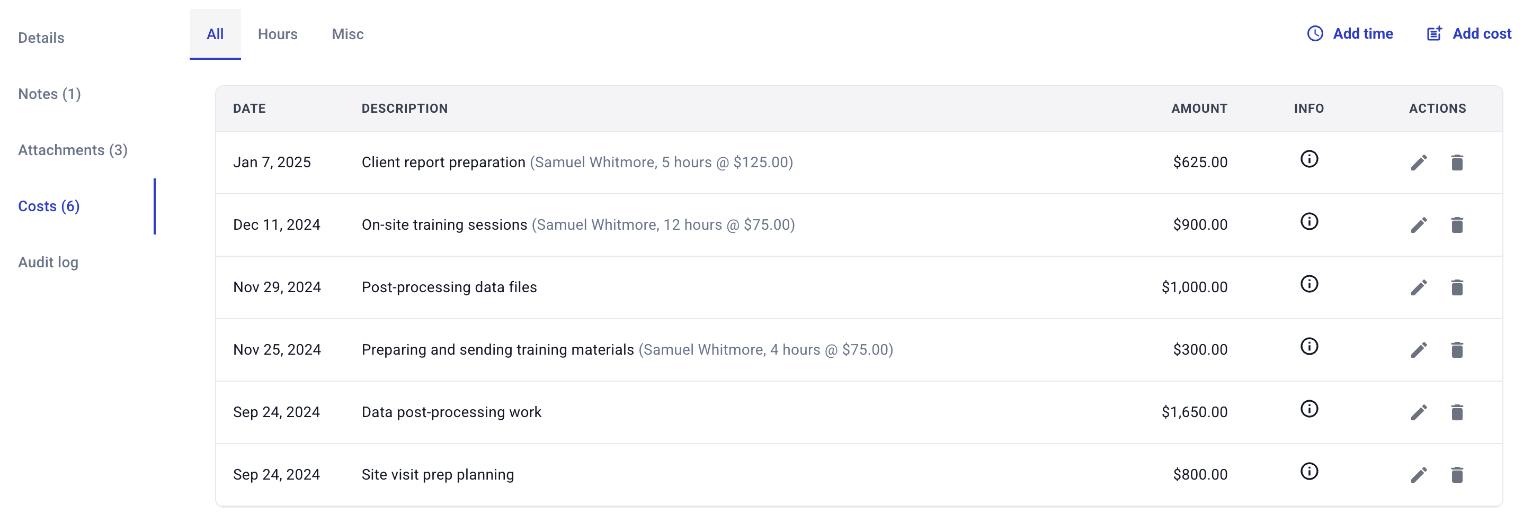Show info for On-site training sessions
This screenshot has width=1532, height=523.
coord(1308,222)
